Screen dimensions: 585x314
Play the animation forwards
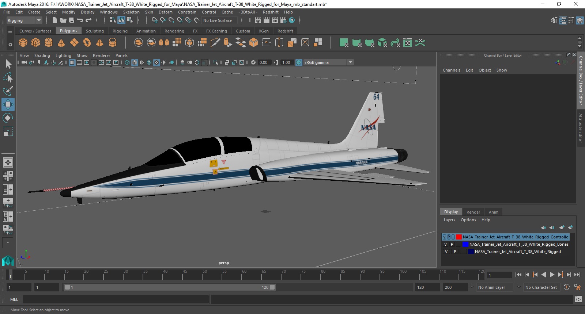[x=552, y=275]
